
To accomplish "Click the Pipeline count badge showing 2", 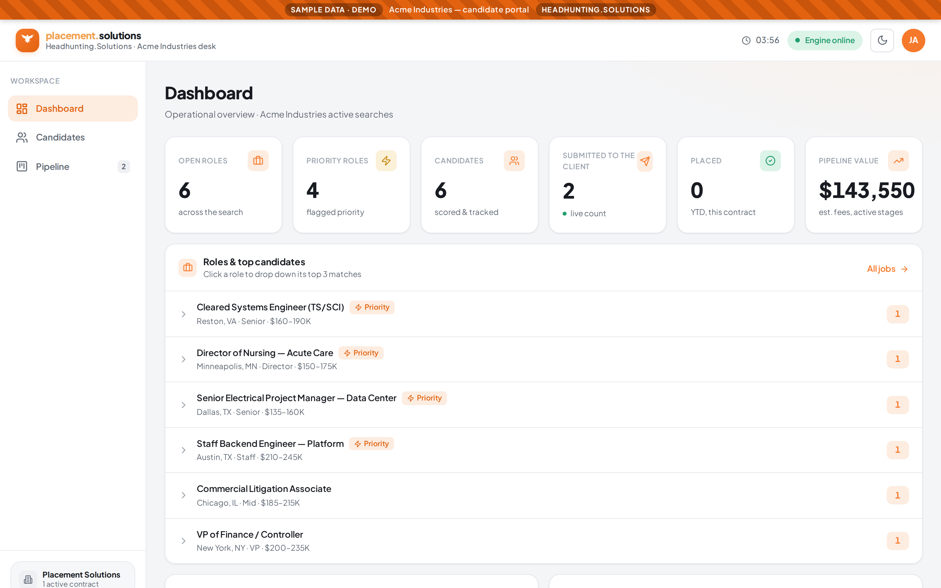I will pyautogui.click(x=124, y=167).
